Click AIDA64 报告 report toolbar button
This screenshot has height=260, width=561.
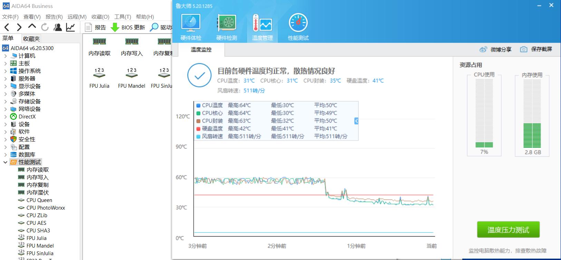click(x=96, y=27)
